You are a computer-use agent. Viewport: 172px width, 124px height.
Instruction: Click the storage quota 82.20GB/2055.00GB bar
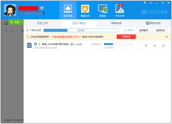[x=31, y=13]
